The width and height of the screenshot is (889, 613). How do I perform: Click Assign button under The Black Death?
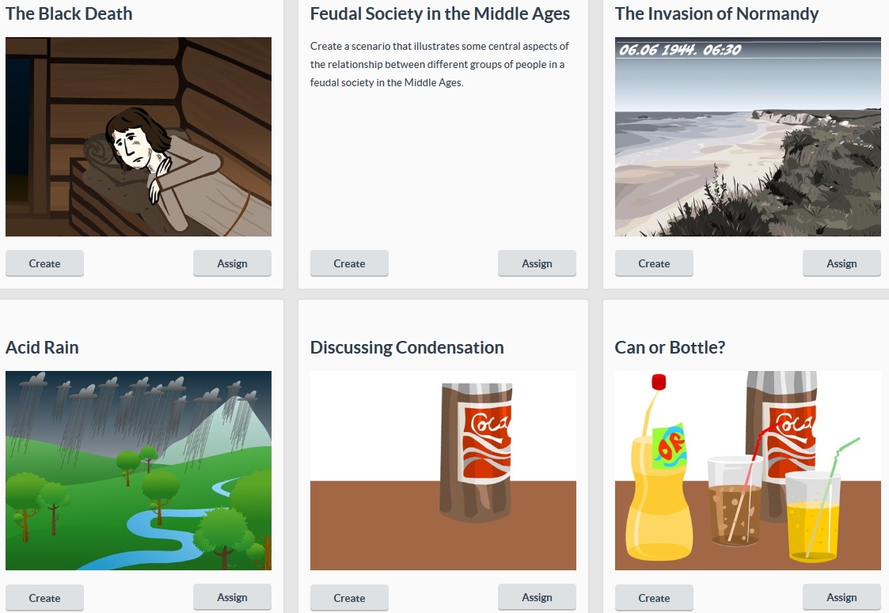(x=232, y=263)
